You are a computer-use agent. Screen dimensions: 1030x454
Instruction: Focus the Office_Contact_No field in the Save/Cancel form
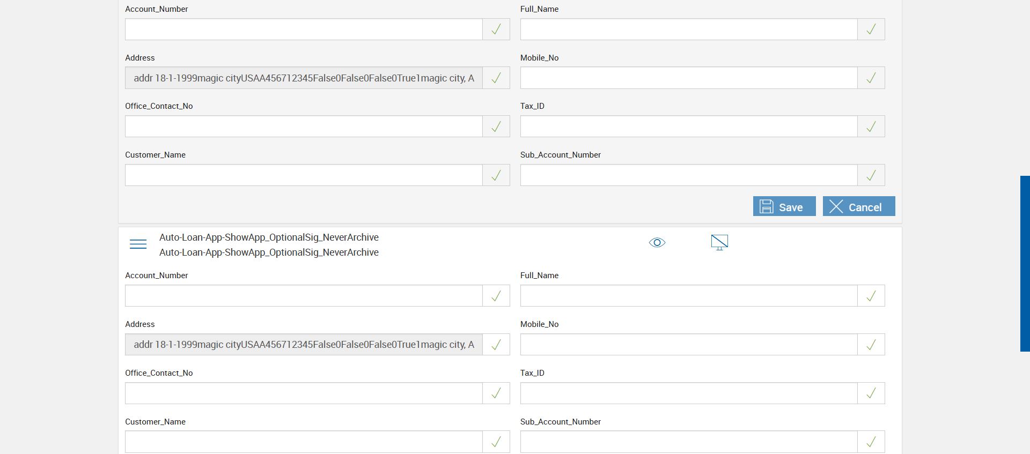click(x=304, y=126)
